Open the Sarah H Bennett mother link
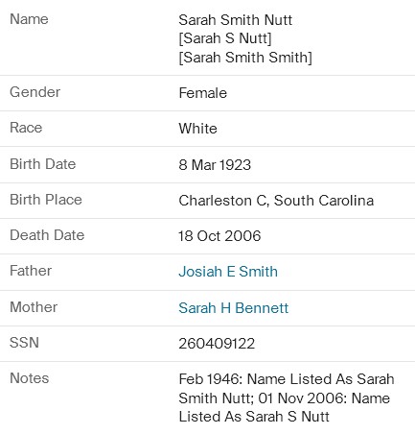Viewport: 415px width, 434px height. tap(234, 308)
